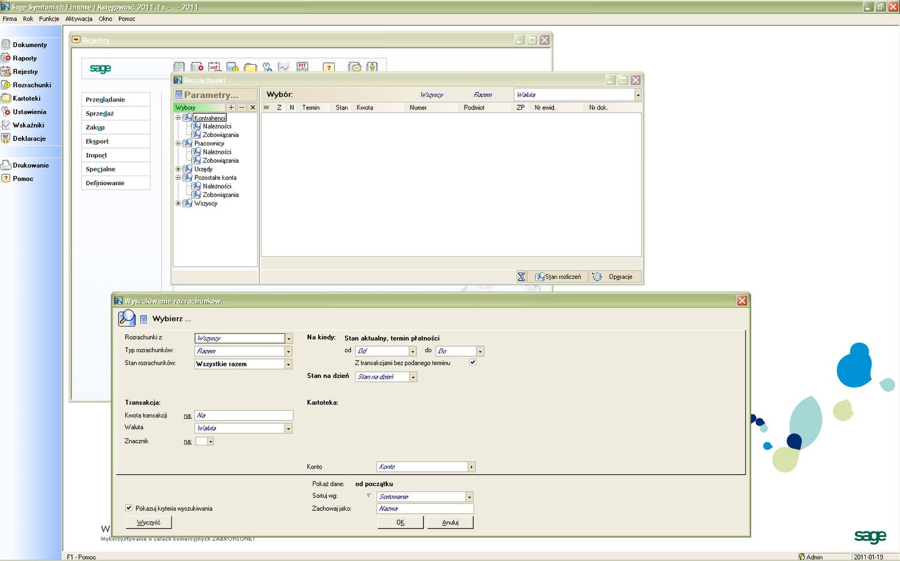The width and height of the screenshot is (900, 561).
Task: Open the Sortowanie dropdown
Action: [x=469, y=497]
